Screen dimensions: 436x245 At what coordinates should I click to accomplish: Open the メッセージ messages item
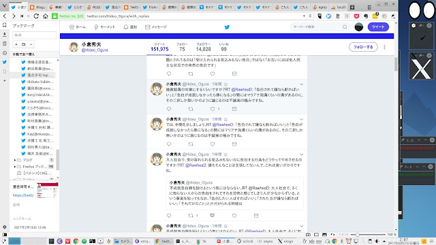[156, 27]
